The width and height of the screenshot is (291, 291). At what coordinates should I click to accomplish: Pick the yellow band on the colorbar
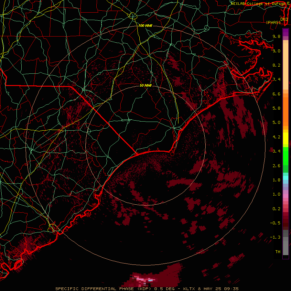286,138
